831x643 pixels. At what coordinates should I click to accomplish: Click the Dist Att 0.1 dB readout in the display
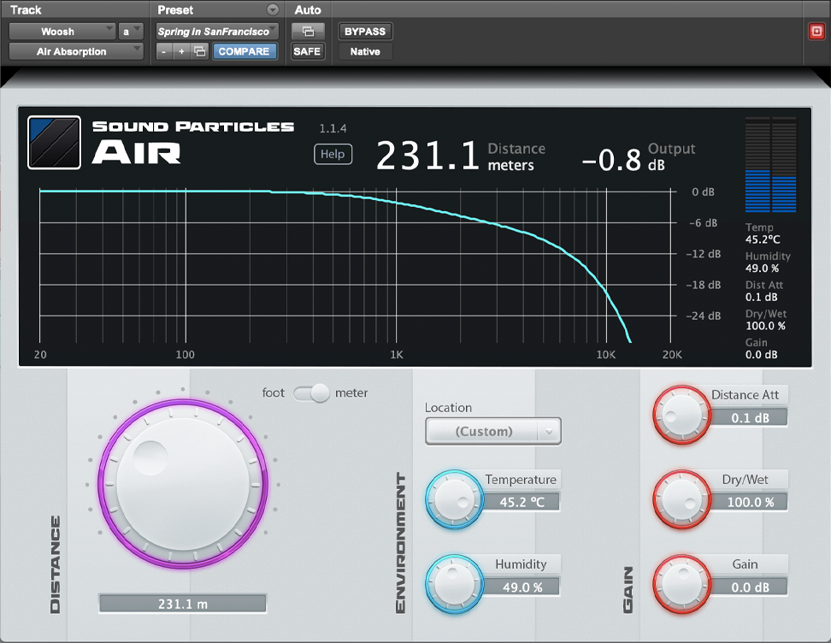point(763,291)
